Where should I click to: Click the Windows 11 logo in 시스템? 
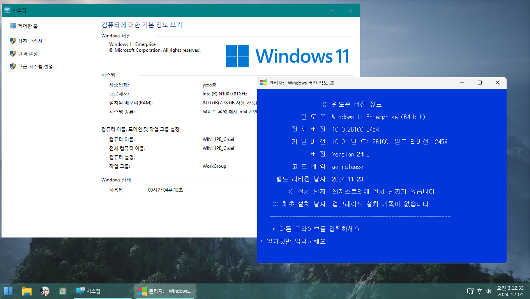tap(287, 56)
